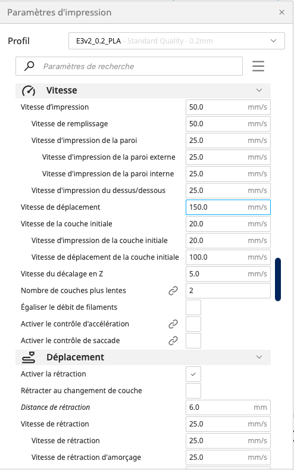
Task: Click the search magnifier icon
Action: tap(29, 66)
